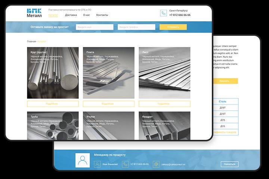The height and width of the screenshot is (179, 269).
Task: Click manager phone number in footer
Action: tap(140, 164)
